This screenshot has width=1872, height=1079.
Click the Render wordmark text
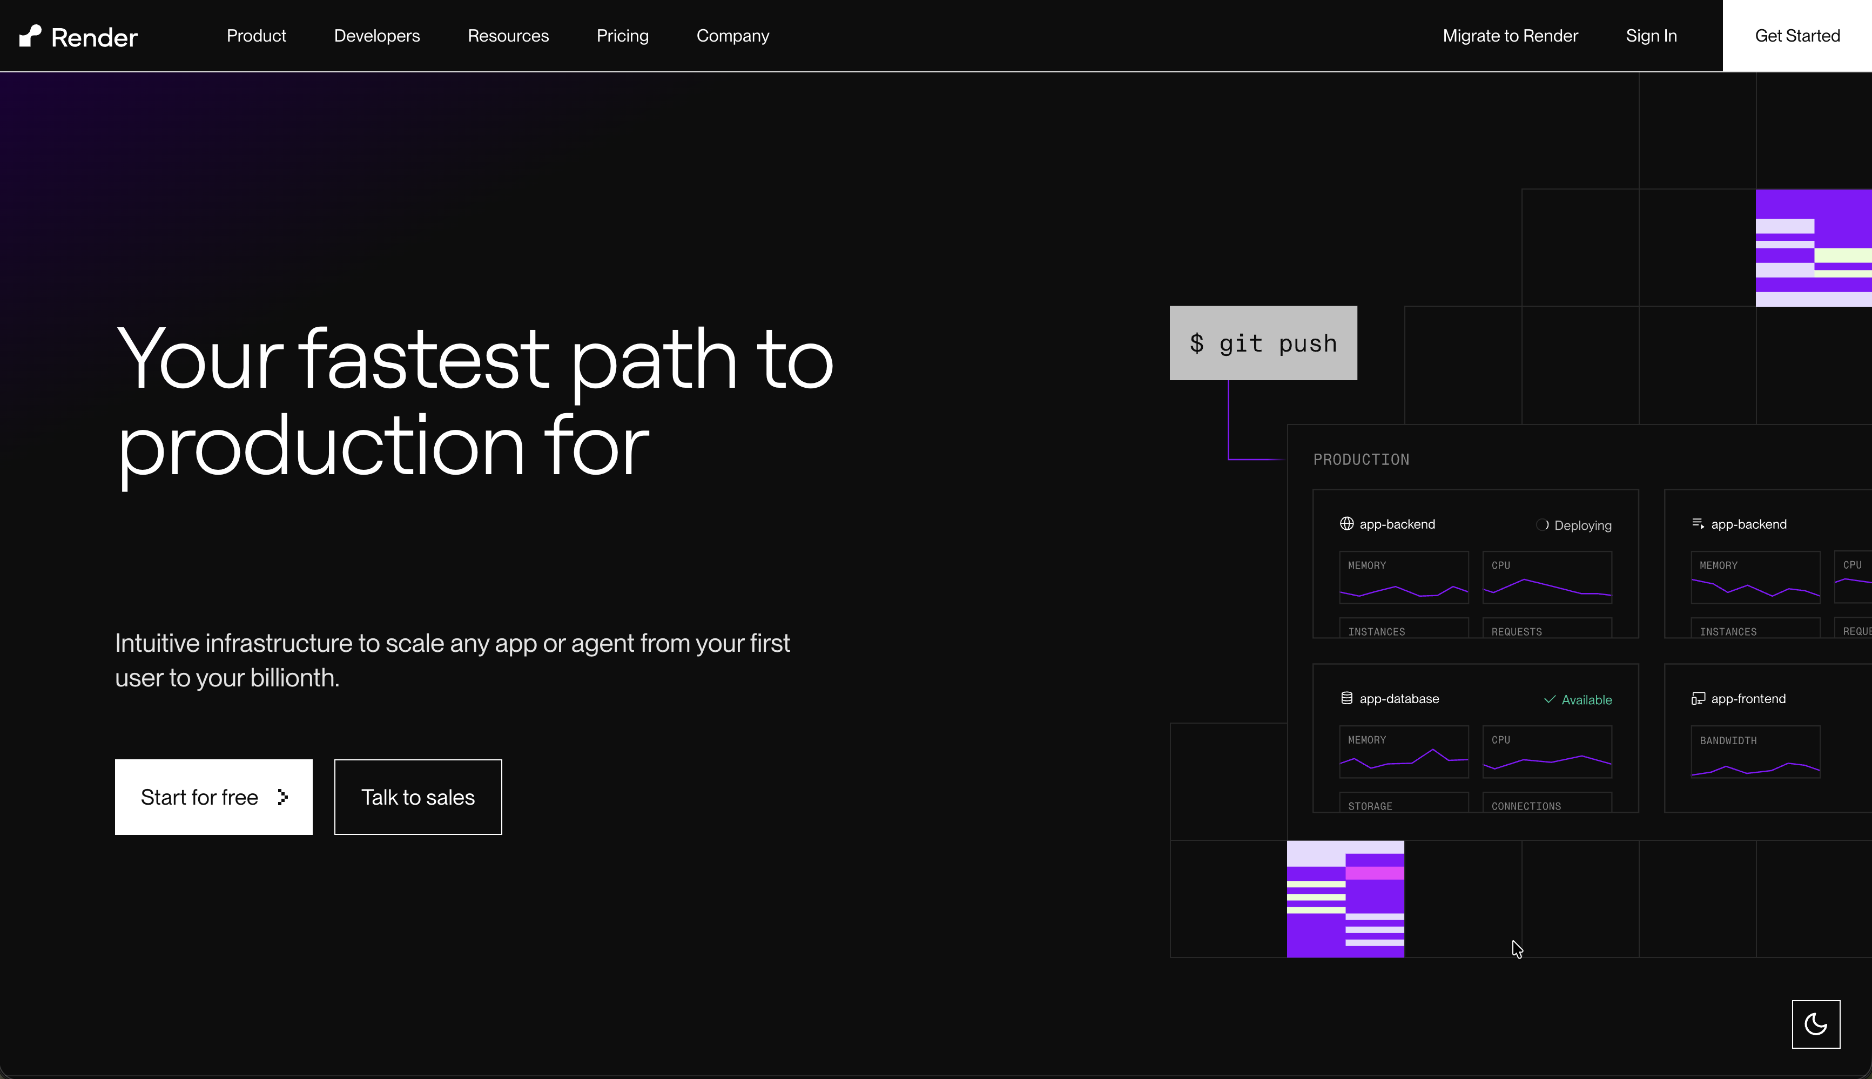coord(94,37)
